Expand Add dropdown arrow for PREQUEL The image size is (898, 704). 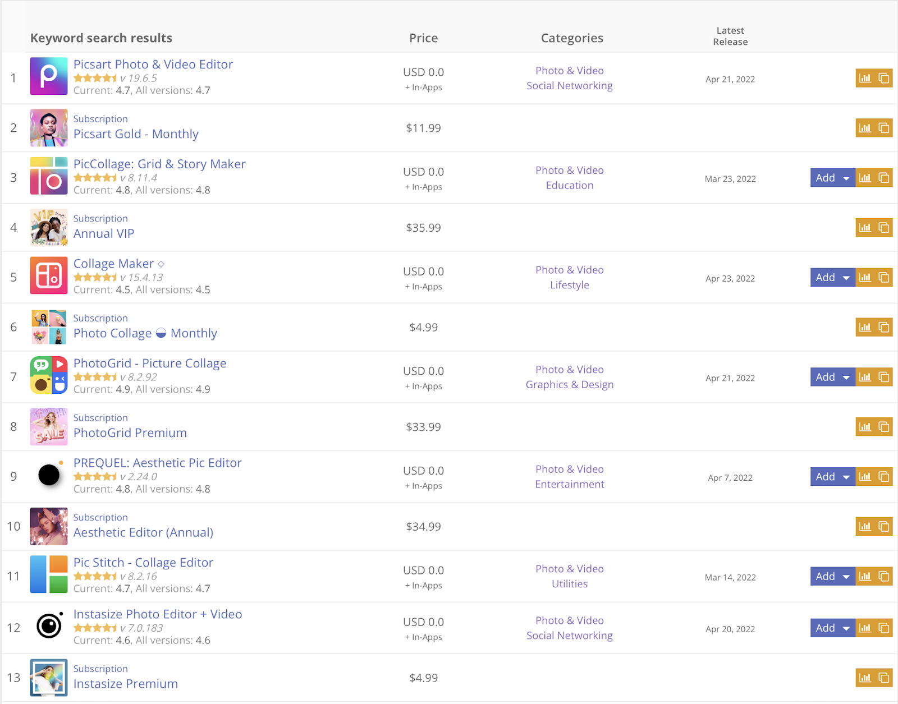click(846, 477)
